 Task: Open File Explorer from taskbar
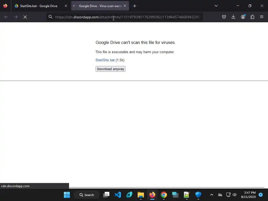pyautogui.click(x=141, y=195)
